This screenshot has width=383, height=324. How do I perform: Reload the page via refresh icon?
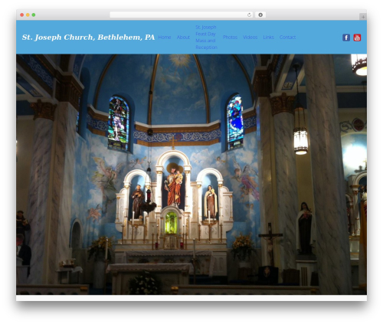[249, 15]
